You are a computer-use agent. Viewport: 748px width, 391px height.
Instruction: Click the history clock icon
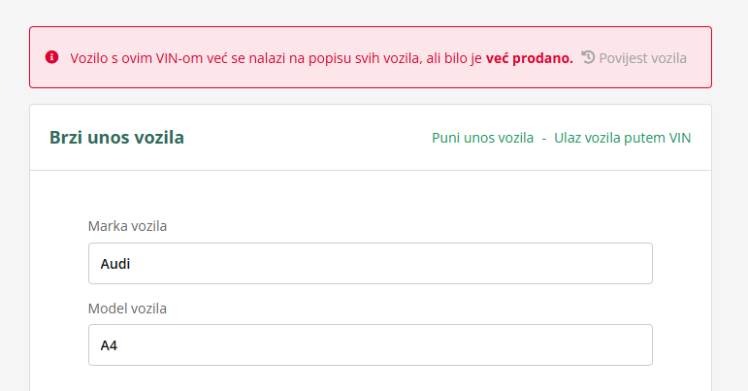[x=588, y=57]
